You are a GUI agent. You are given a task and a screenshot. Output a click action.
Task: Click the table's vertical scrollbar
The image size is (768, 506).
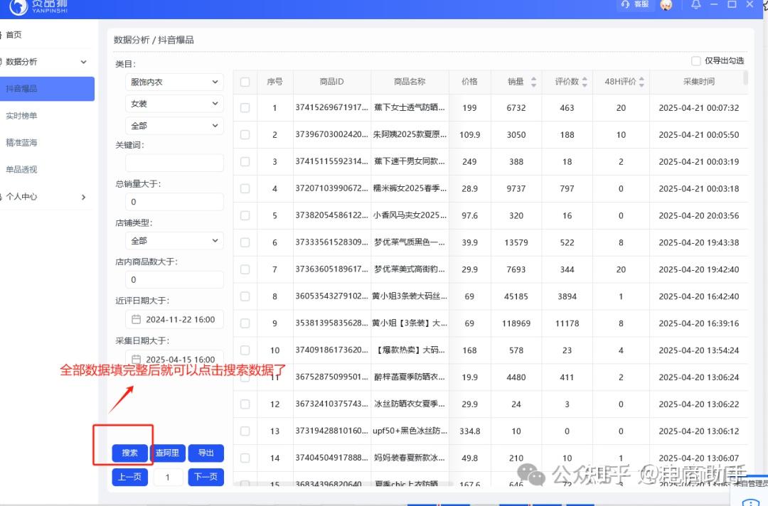(x=745, y=78)
